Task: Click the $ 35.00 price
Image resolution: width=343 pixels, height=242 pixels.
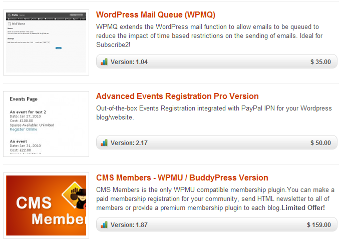Action: click(320, 62)
